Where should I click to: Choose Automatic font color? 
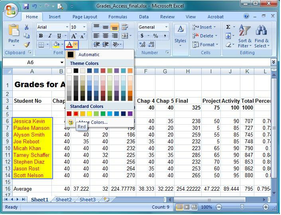tap(100, 55)
